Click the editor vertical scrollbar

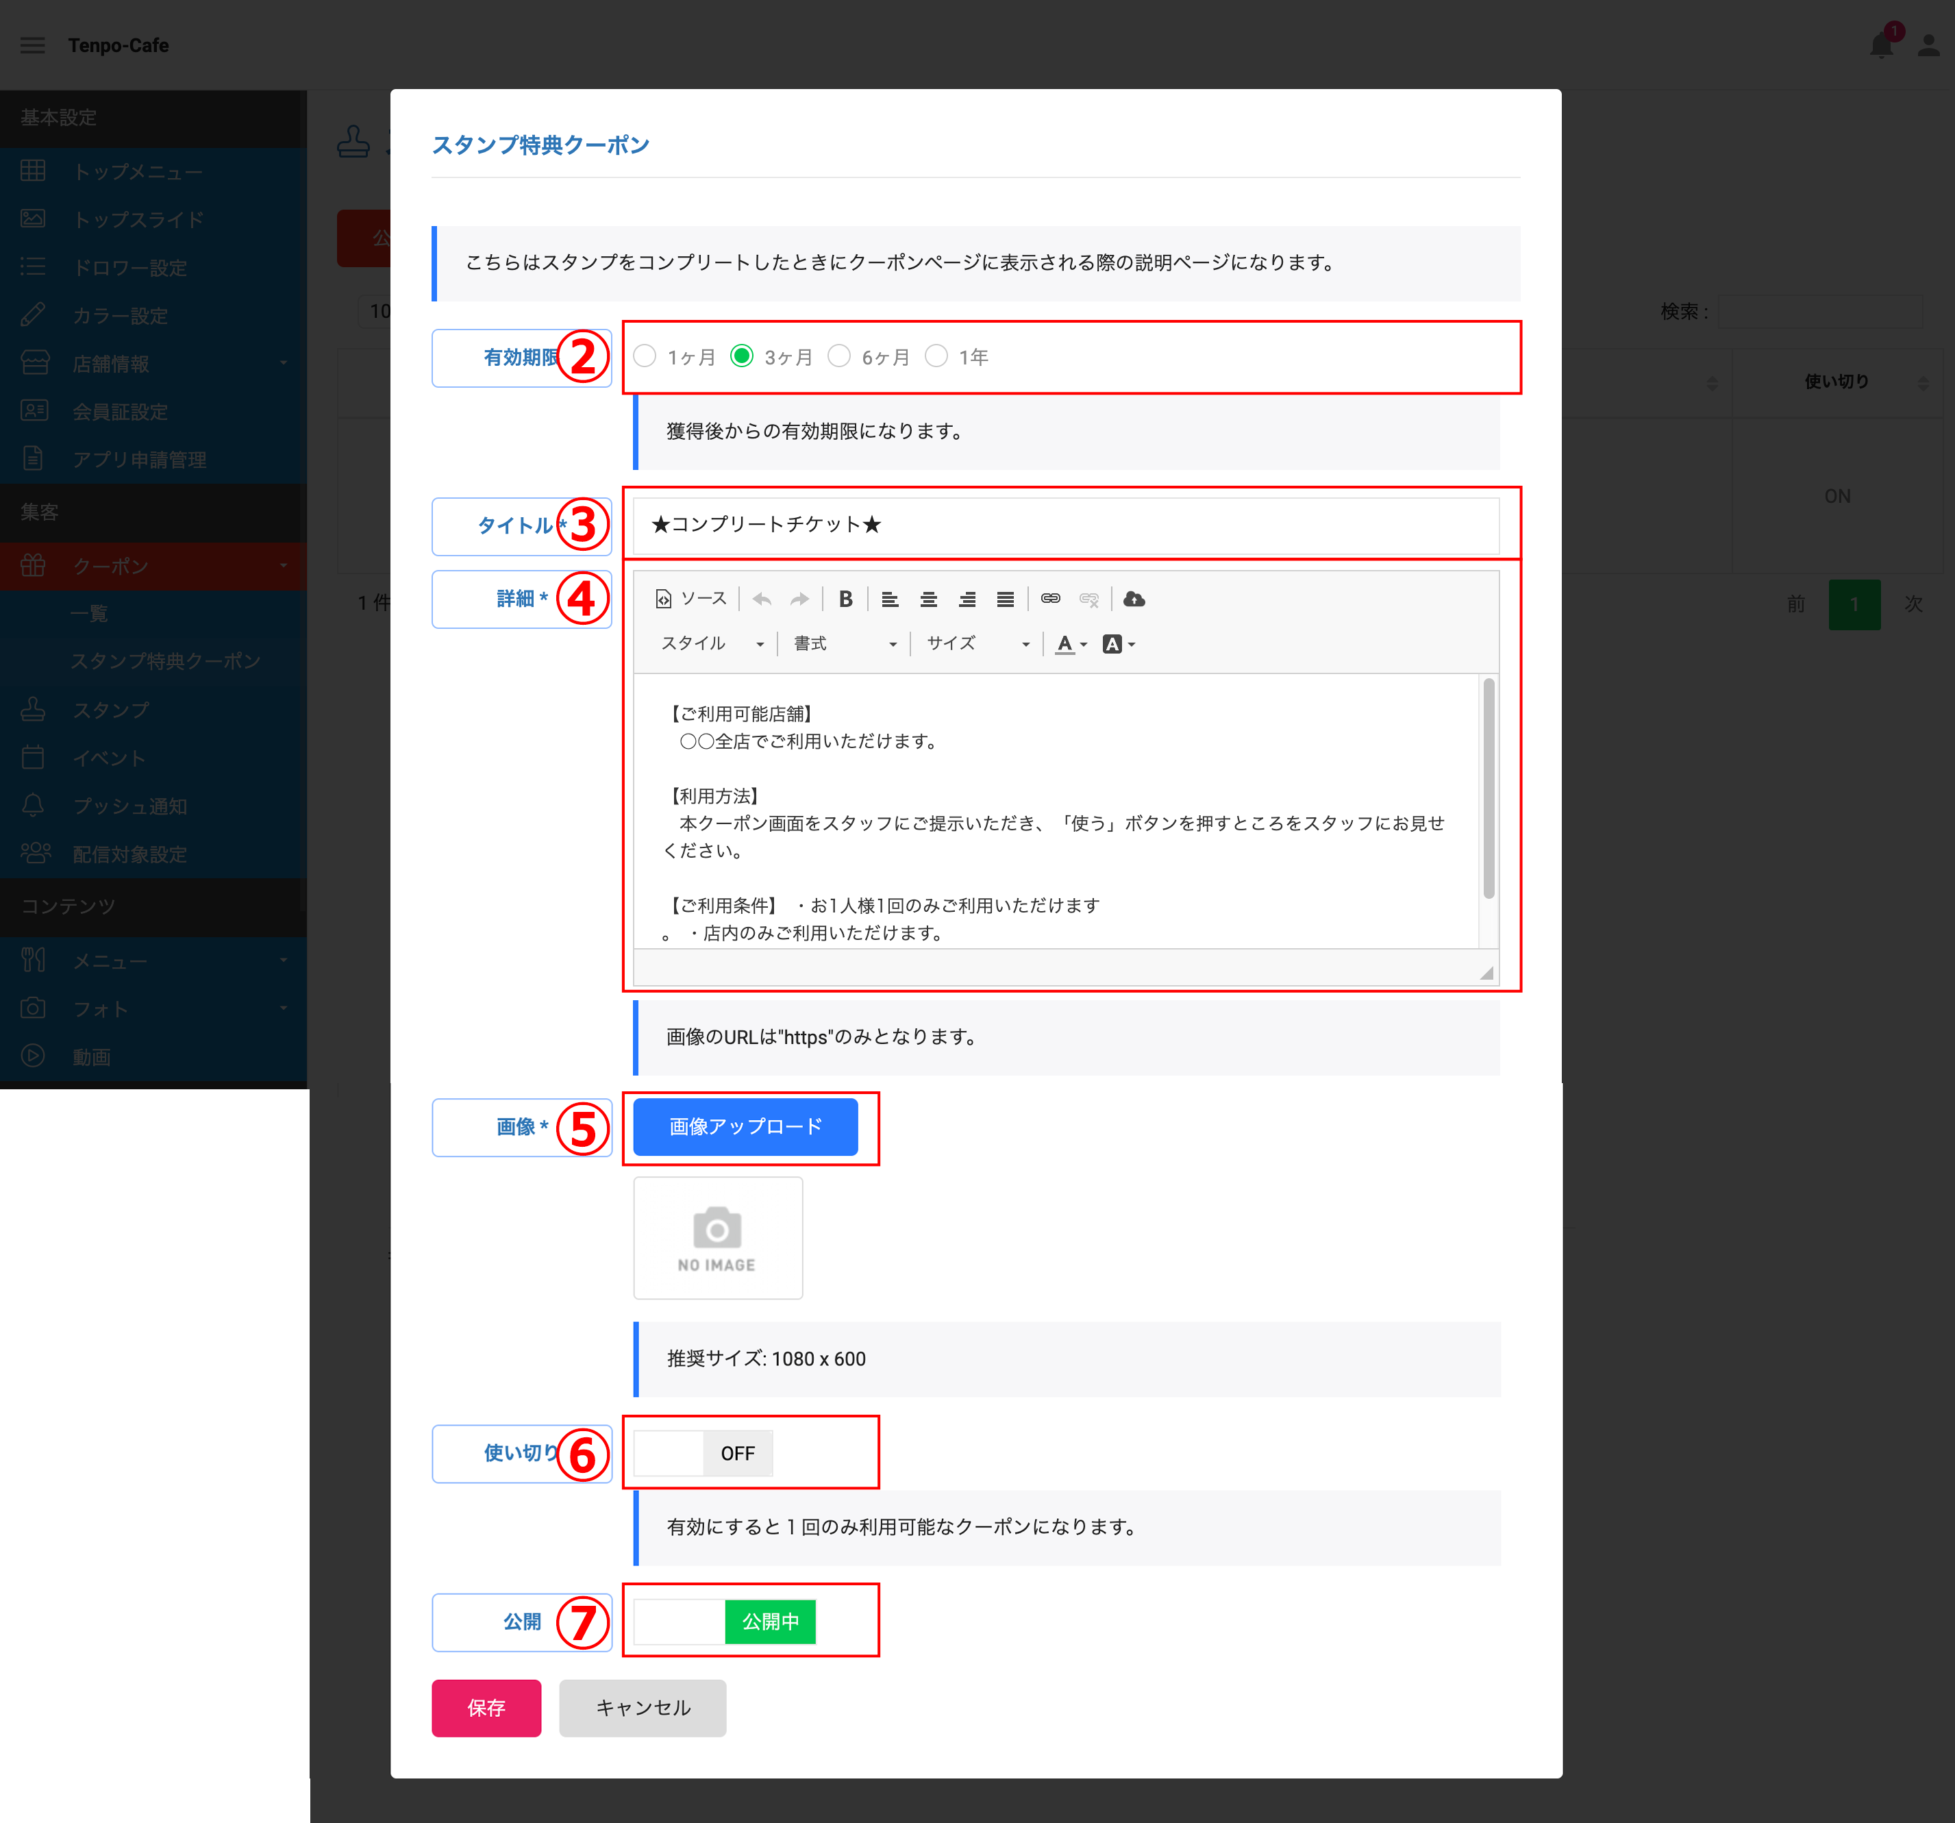pos(1489,788)
